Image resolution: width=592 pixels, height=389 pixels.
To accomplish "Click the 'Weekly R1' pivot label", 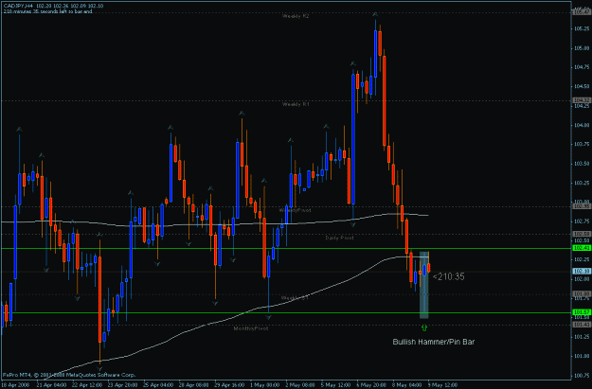I will point(296,104).
